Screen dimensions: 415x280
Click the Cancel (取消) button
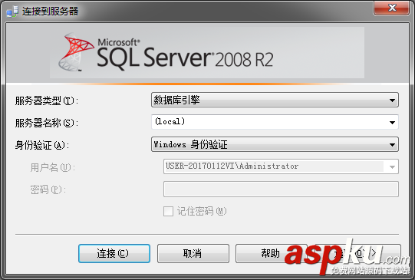pos(193,254)
